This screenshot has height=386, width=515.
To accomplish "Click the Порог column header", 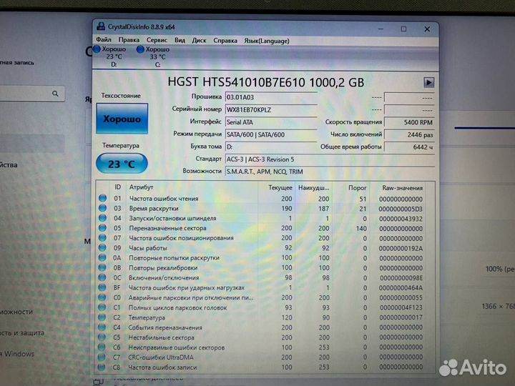I will tap(358, 188).
